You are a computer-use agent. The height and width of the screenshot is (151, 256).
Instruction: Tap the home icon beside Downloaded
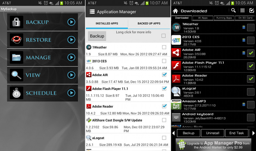click(x=175, y=11)
